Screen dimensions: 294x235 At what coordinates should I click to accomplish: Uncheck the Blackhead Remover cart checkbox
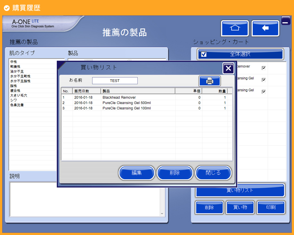point(264,68)
